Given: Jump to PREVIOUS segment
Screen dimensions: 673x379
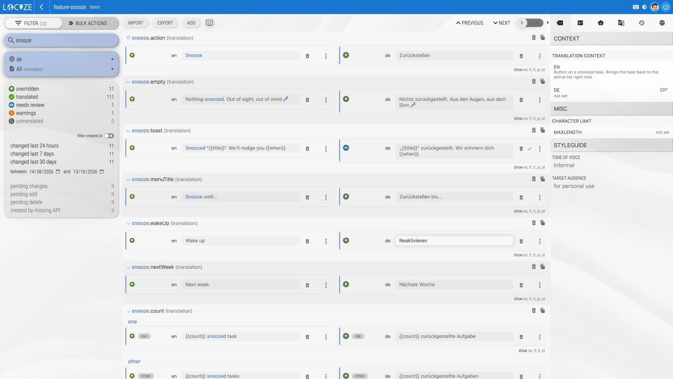Looking at the screenshot, I should [469, 23].
